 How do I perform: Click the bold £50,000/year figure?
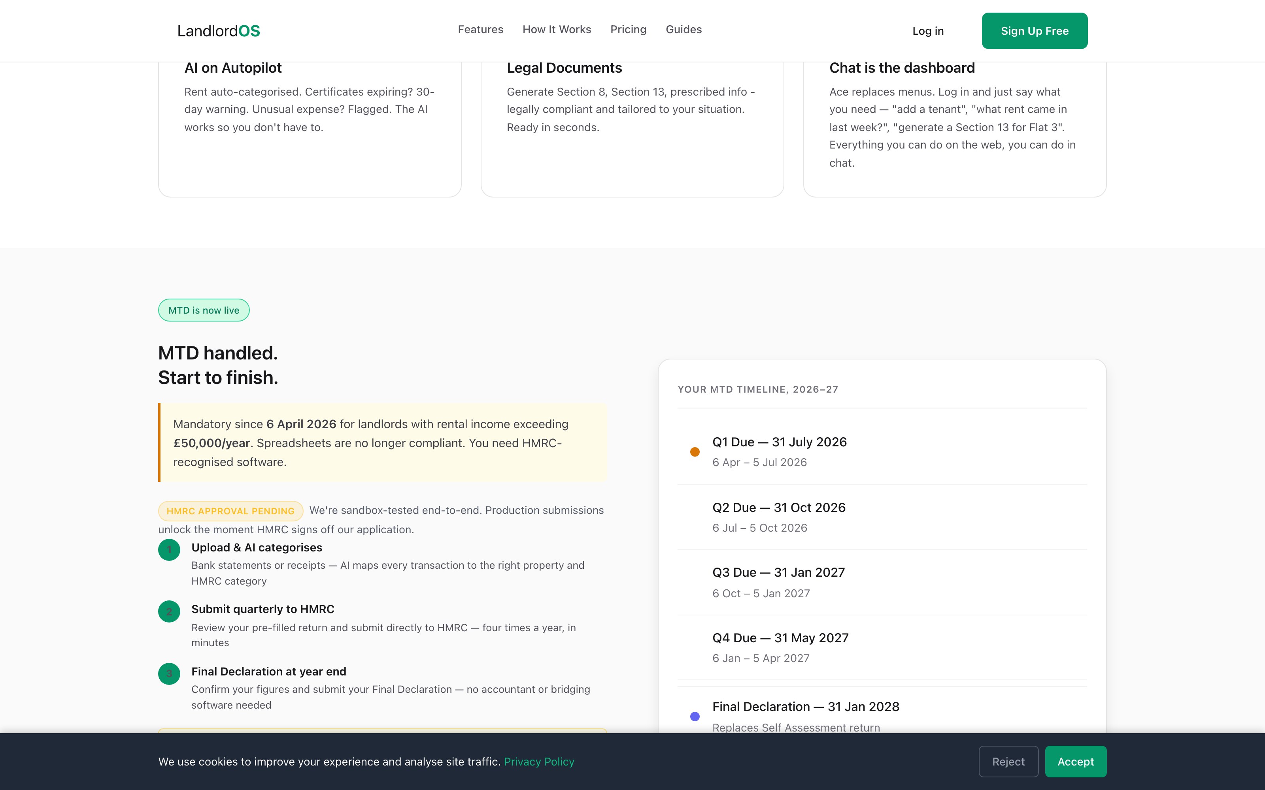pos(212,443)
